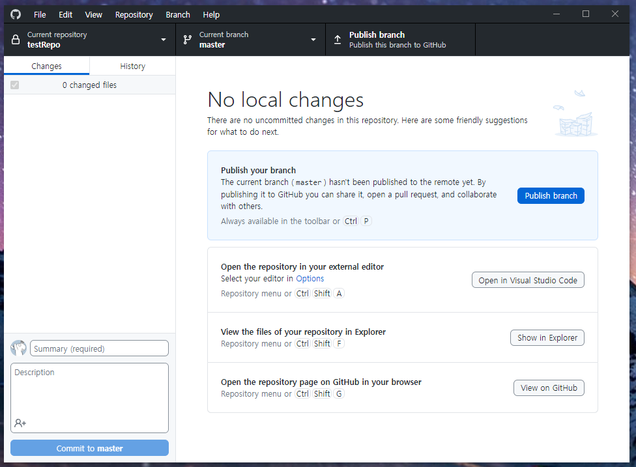Screen dimensions: 636x467
Task: Click the add co-authors icon
Action: click(x=20, y=423)
